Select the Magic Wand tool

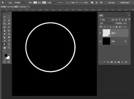pyautogui.click(x=9, y=20)
